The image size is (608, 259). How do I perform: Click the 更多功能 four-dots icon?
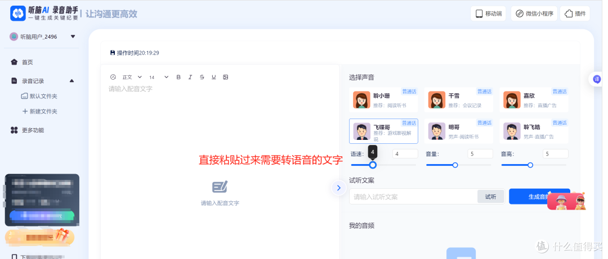pos(14,130)
